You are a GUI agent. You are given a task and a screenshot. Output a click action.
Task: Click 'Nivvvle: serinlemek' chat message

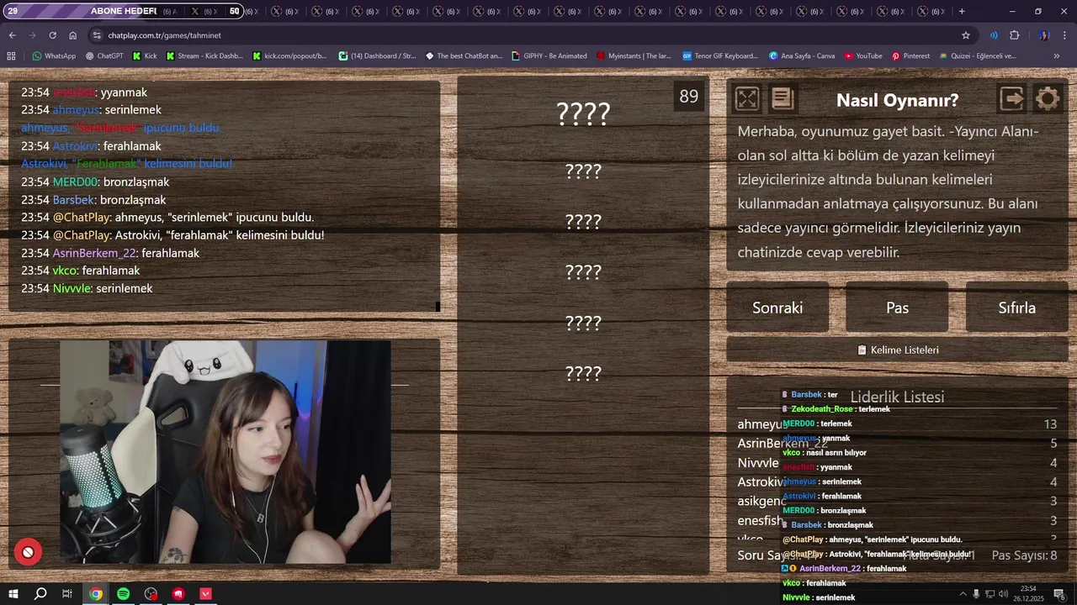pyautogui.click(x=87, y=288)
